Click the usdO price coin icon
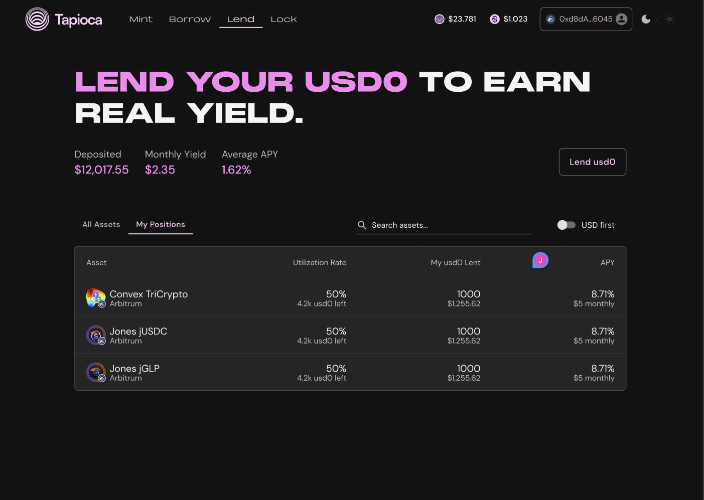Image resolution: width=704 pixels, height=500 pixels. point(495,19)
